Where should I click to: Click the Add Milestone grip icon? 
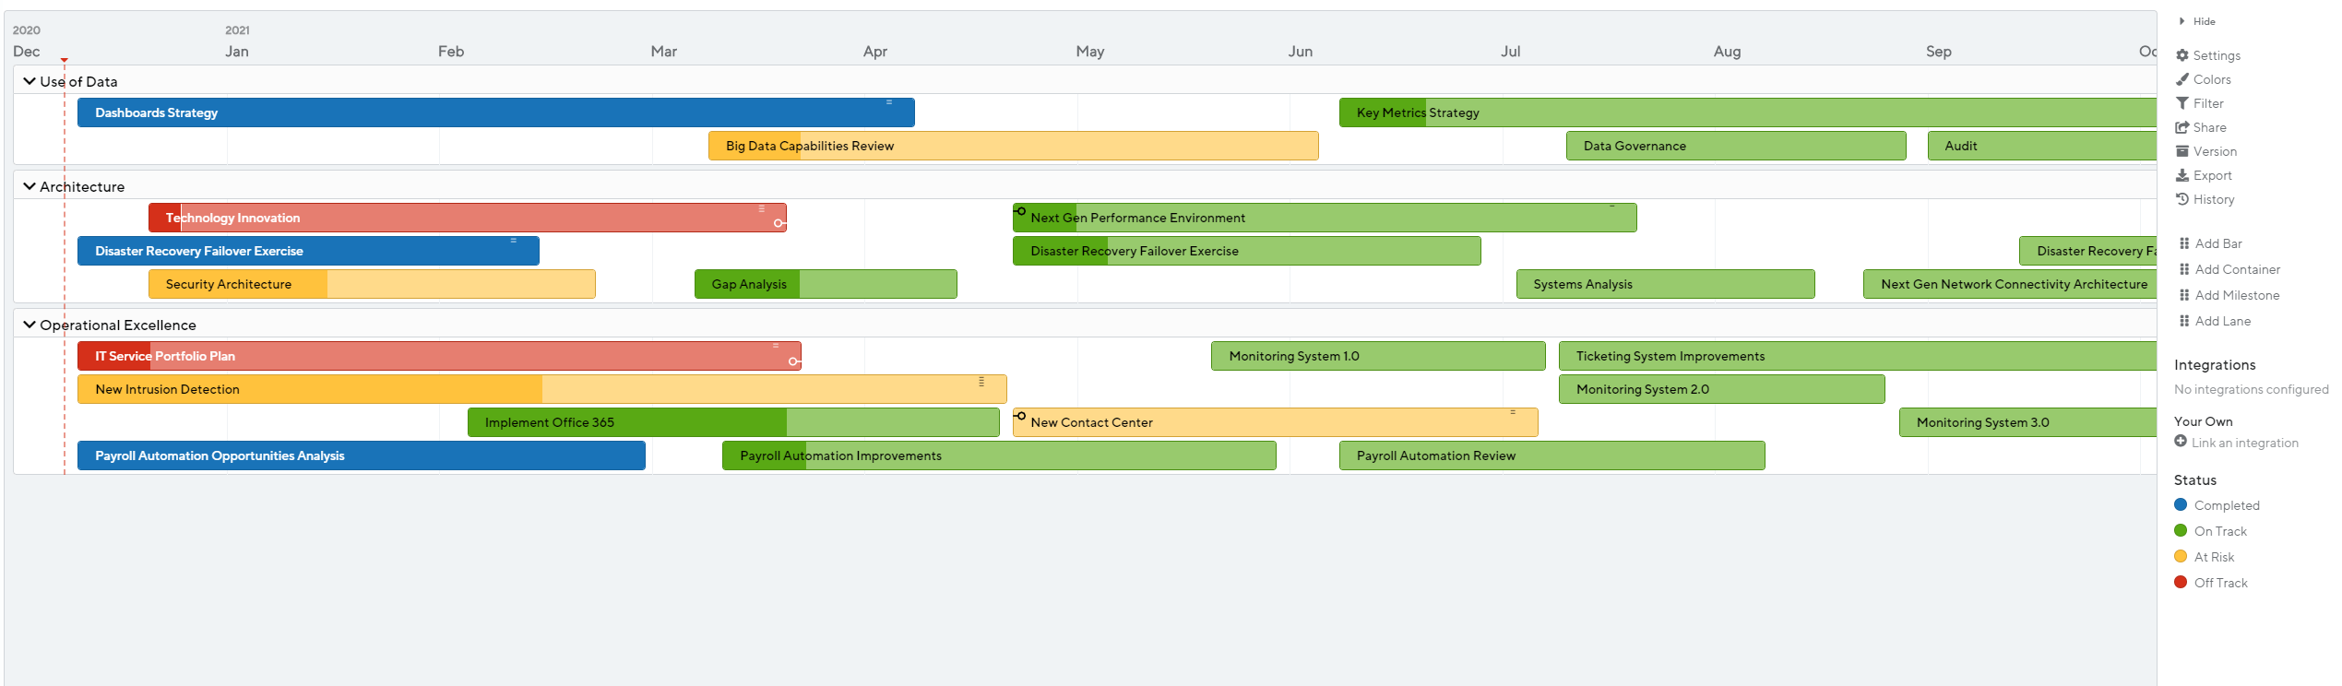coord(2184,295)
